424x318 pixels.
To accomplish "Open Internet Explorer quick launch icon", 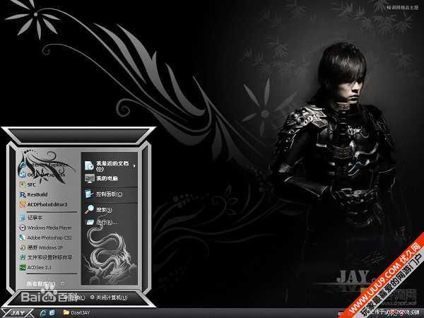I will 43,313.
